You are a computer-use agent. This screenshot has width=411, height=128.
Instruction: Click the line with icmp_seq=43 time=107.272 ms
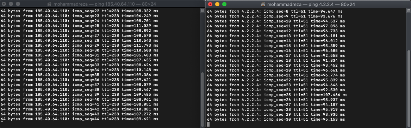(80, 114)
